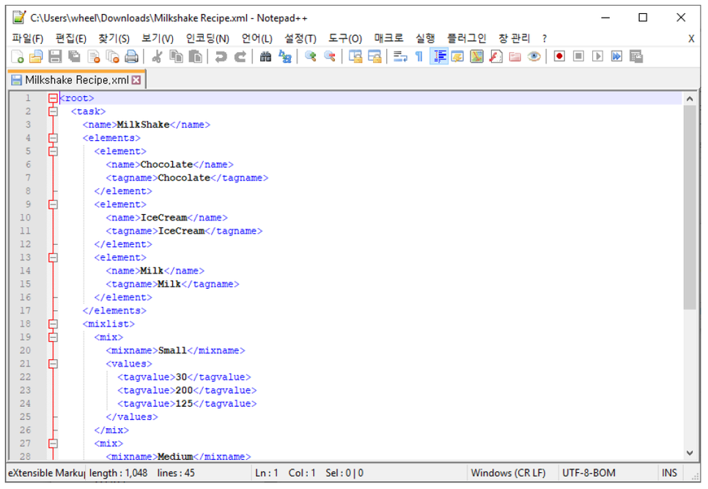
Task: Collapse the mix fold on line 19
Action: click(x=53, y=337)
